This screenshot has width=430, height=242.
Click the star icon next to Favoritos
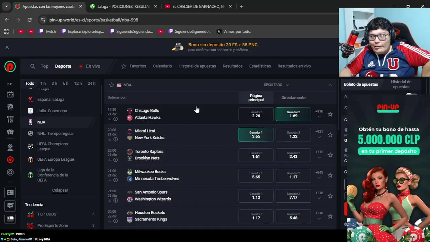point(123,66)
